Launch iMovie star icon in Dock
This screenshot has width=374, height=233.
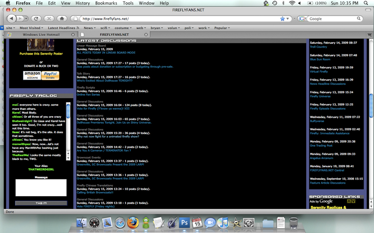click(x=236, y=223)
